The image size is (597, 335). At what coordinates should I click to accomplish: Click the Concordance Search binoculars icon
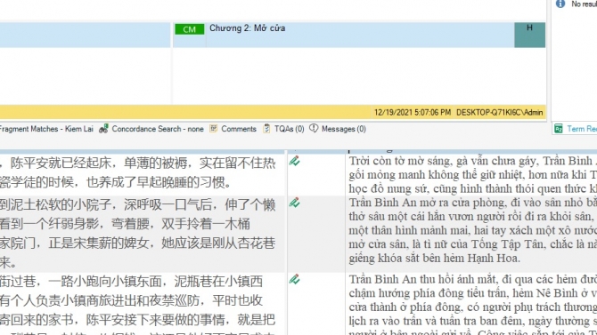103,129
